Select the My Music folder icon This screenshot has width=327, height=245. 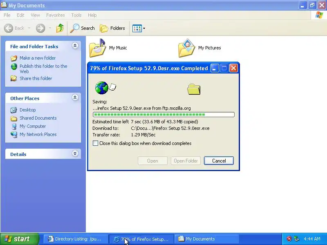click(97, 48)
